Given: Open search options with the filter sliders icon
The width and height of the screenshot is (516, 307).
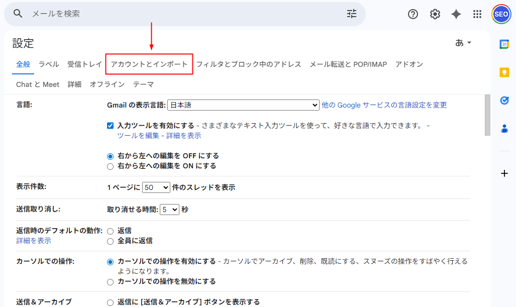Looking at the screenshot, I should 351,14.
